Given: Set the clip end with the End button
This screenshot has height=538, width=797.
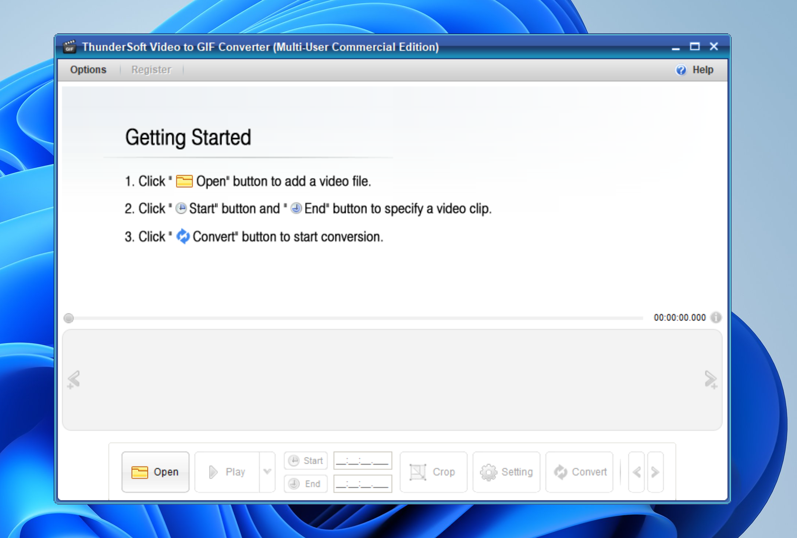Looking at the screenshot, I should tap(306, 484).
